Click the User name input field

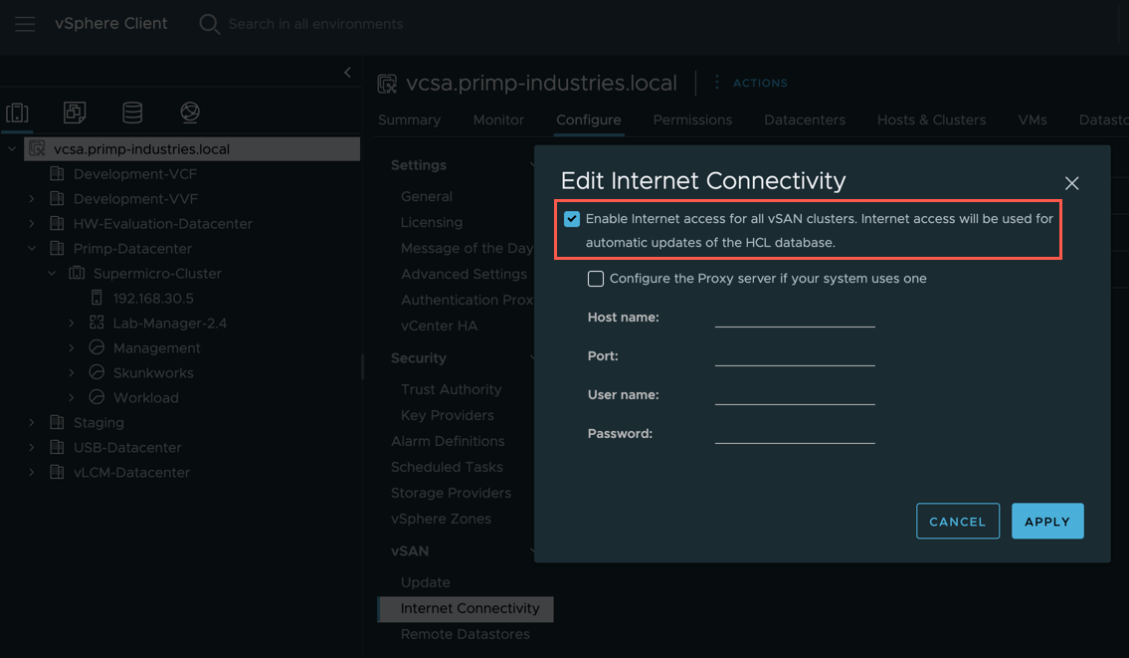(795, 395)
